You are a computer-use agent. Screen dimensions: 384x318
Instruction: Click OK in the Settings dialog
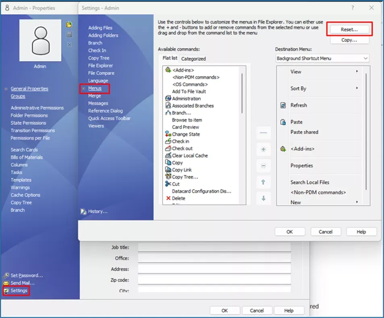point(290,231)
